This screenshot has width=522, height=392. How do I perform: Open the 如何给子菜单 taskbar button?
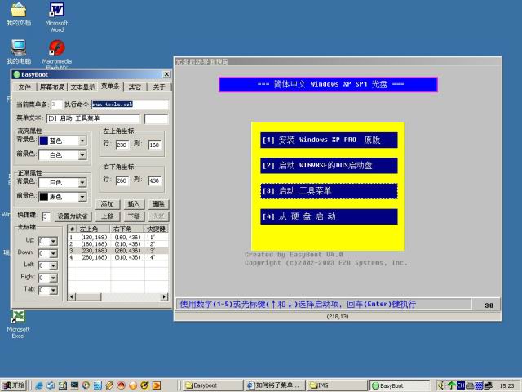coord(274,385)
